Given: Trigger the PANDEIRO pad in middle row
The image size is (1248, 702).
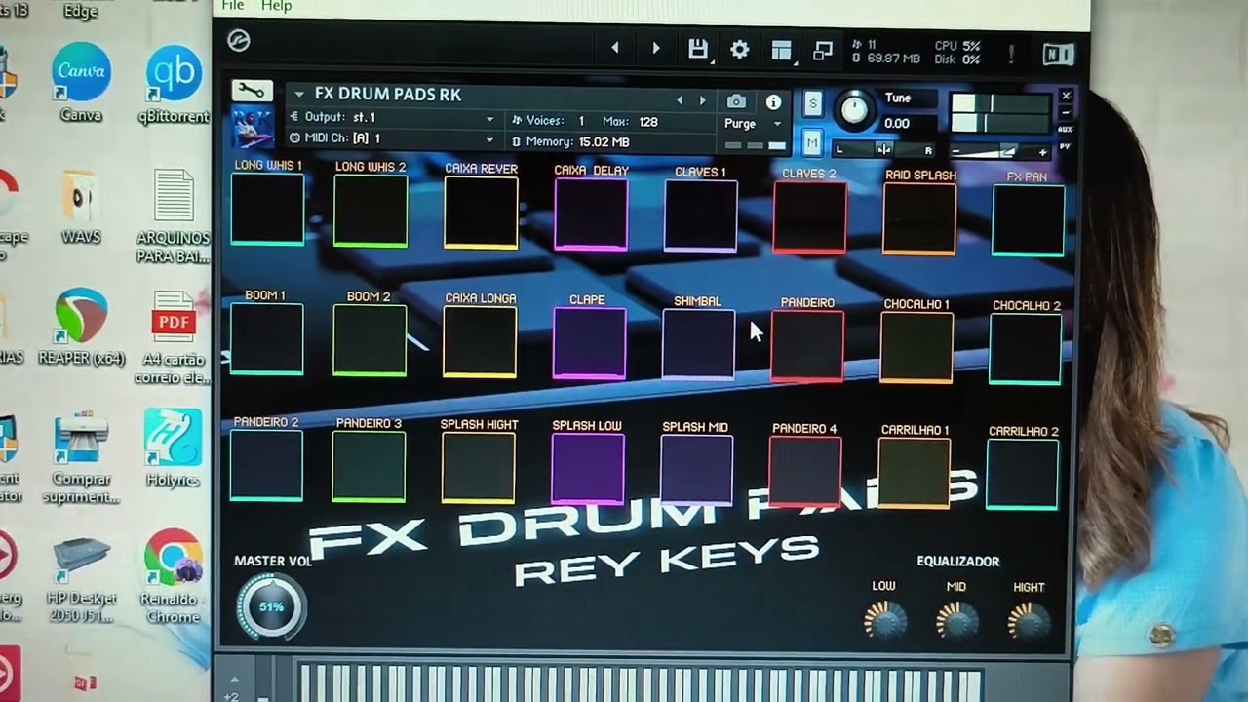Looking at the screenshot, I should [807, 346].
